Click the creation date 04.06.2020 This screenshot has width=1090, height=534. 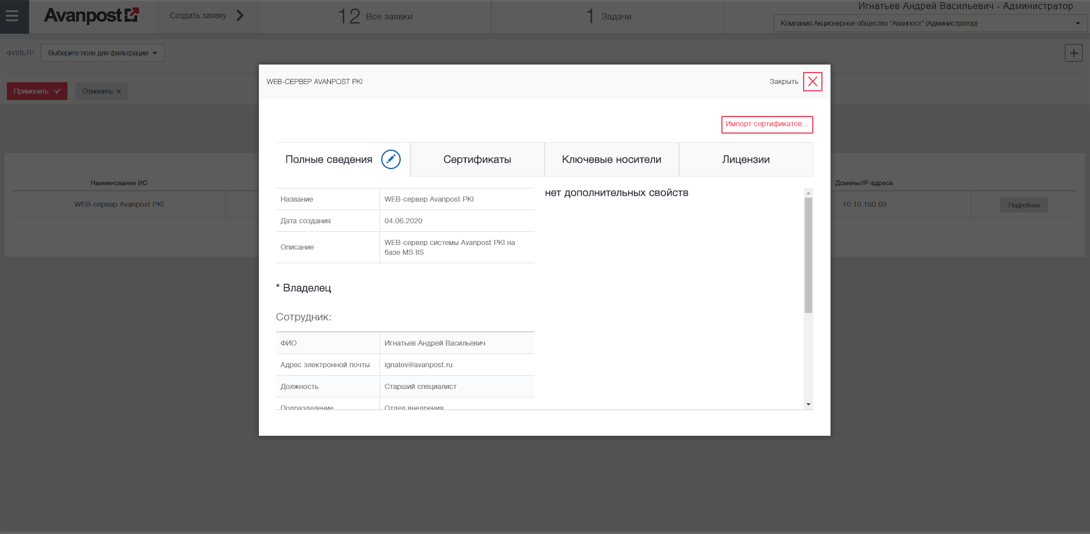[404, 221]
